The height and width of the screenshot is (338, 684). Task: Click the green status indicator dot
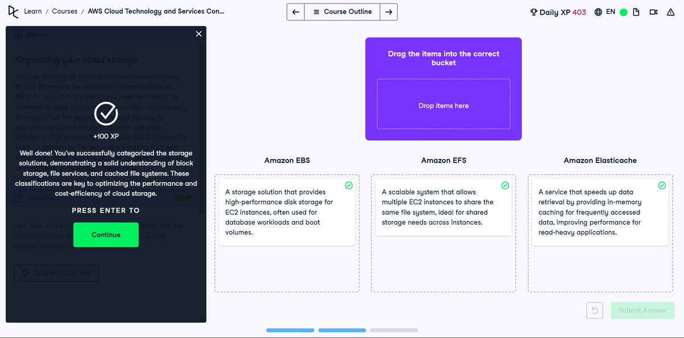coord(624,12)
